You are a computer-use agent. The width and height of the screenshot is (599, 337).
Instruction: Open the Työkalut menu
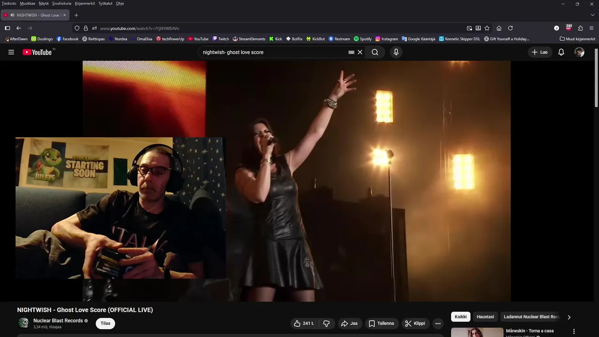tap(106, 3)
